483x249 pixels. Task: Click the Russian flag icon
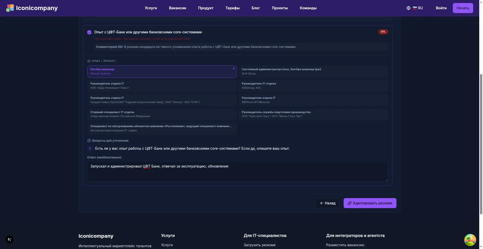coord(415,8)
